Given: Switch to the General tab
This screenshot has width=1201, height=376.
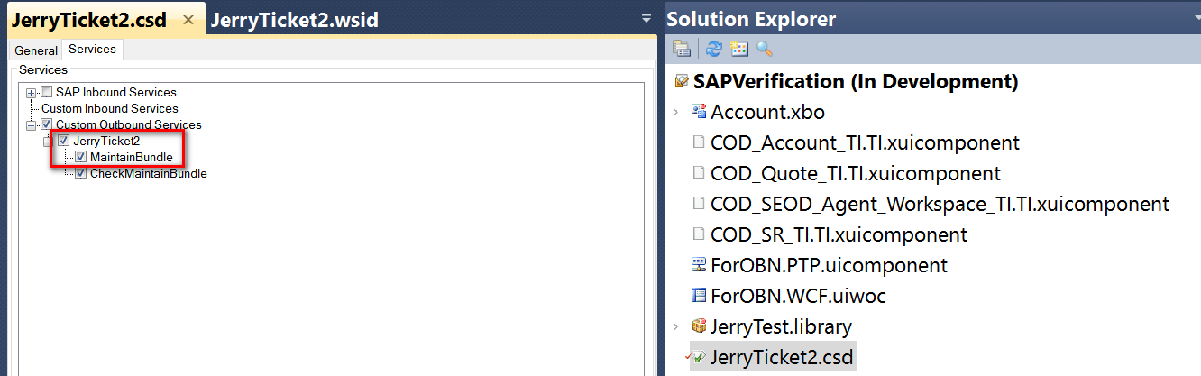Looking at the screenshot, I should click(36, 50).
